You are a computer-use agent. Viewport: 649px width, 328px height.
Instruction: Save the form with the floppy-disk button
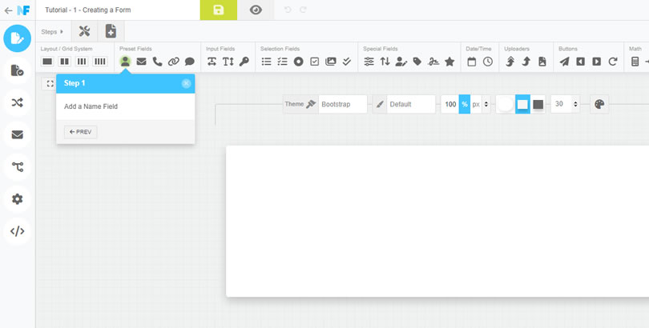[x=219, y=10]
